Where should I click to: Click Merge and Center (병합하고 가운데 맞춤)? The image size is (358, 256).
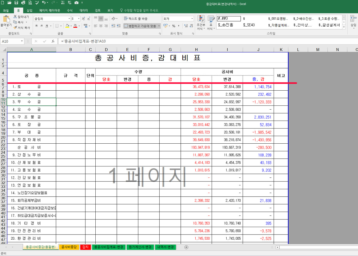coord(140,26)
